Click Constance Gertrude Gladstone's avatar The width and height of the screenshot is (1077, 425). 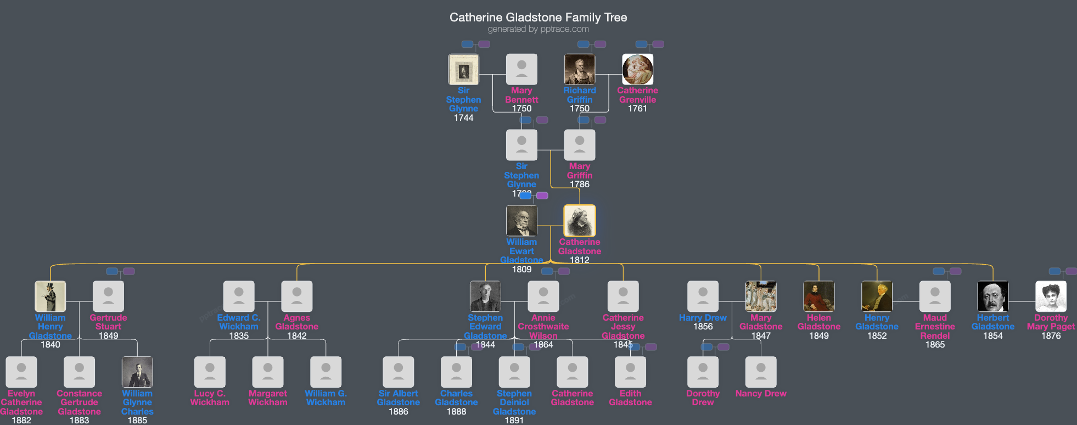click(80, 372)
